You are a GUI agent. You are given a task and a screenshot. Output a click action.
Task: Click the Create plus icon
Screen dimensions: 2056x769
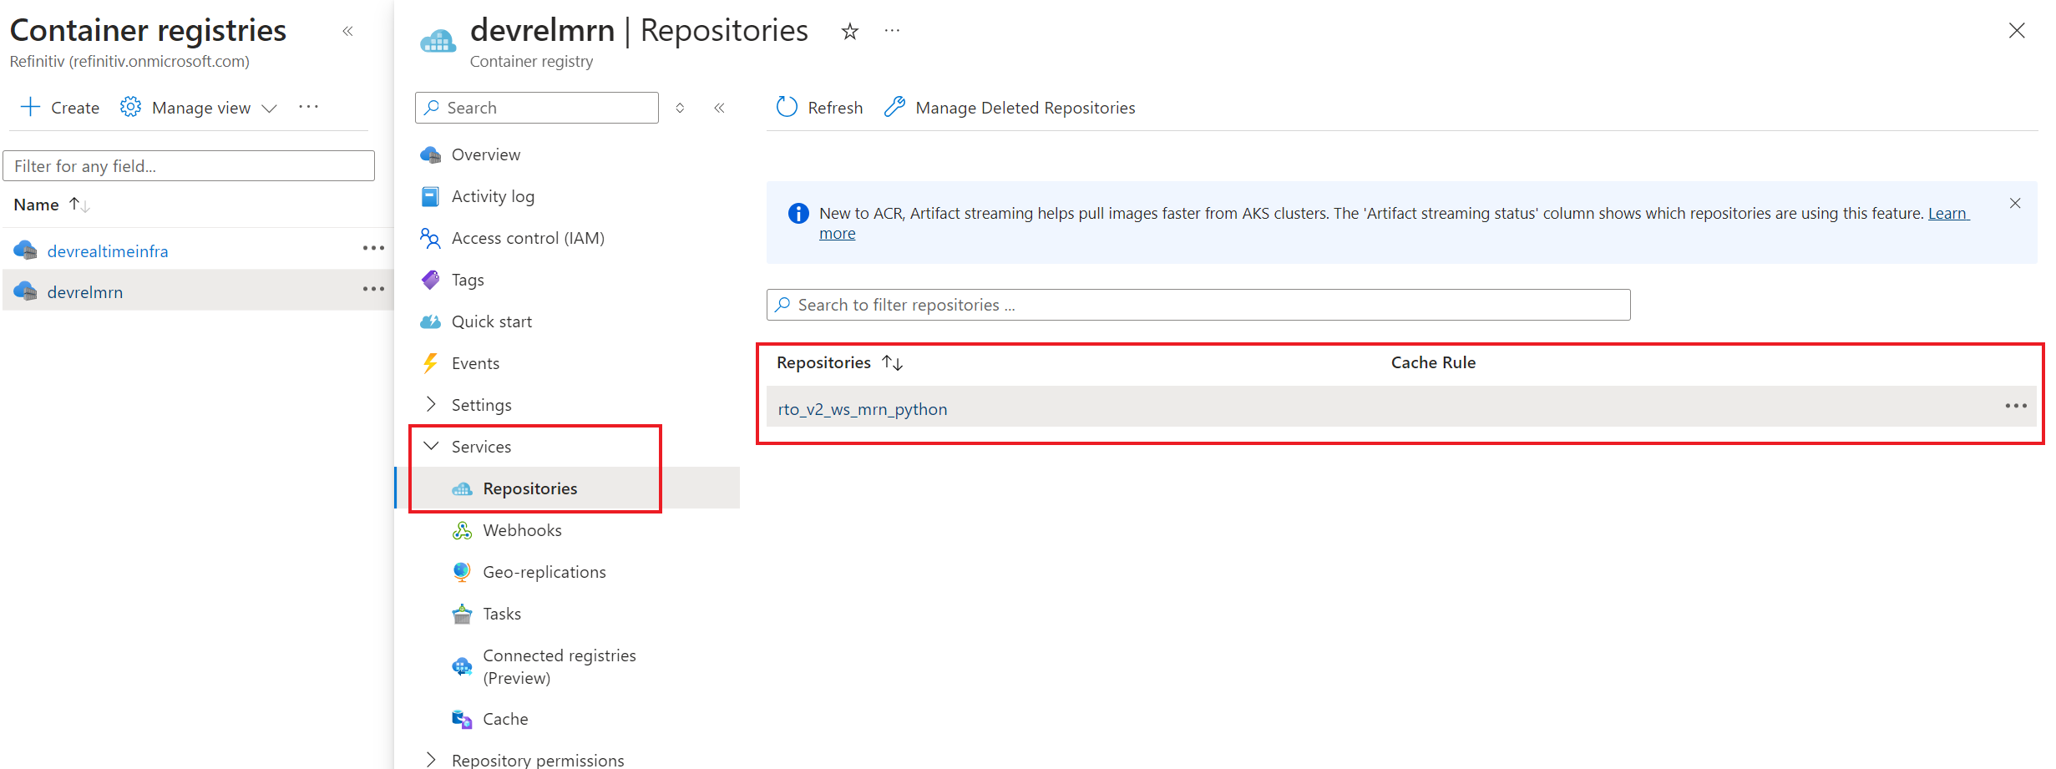(x=30, y=107)
